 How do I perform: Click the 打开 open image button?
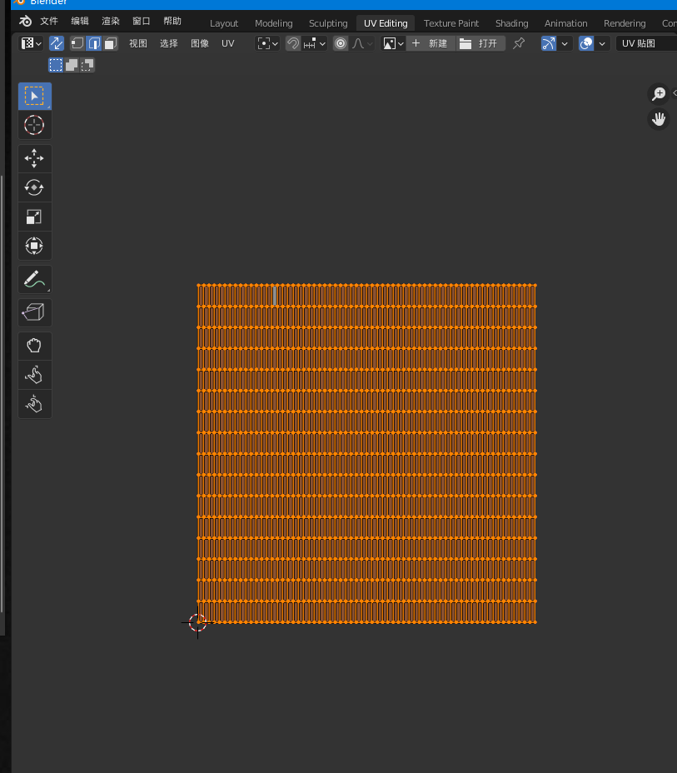point(480,43)
